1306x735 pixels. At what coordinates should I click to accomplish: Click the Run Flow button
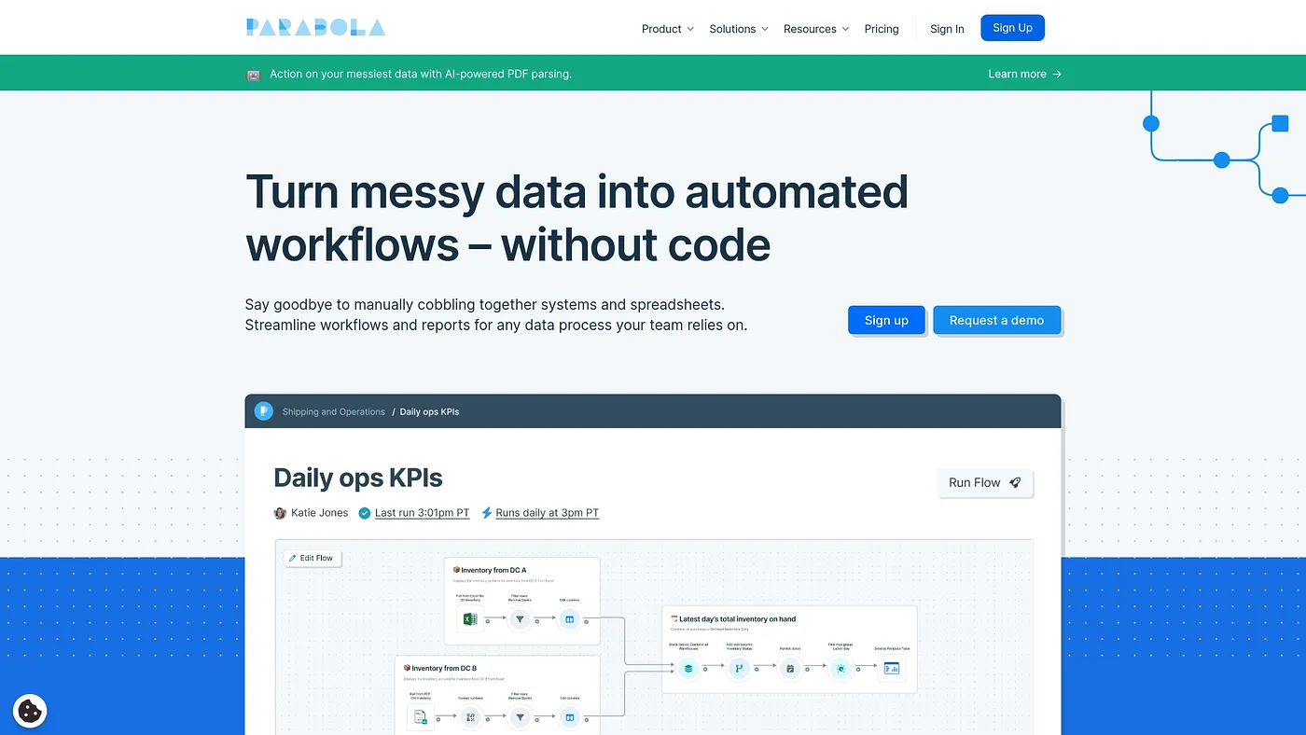pos(985,482)
